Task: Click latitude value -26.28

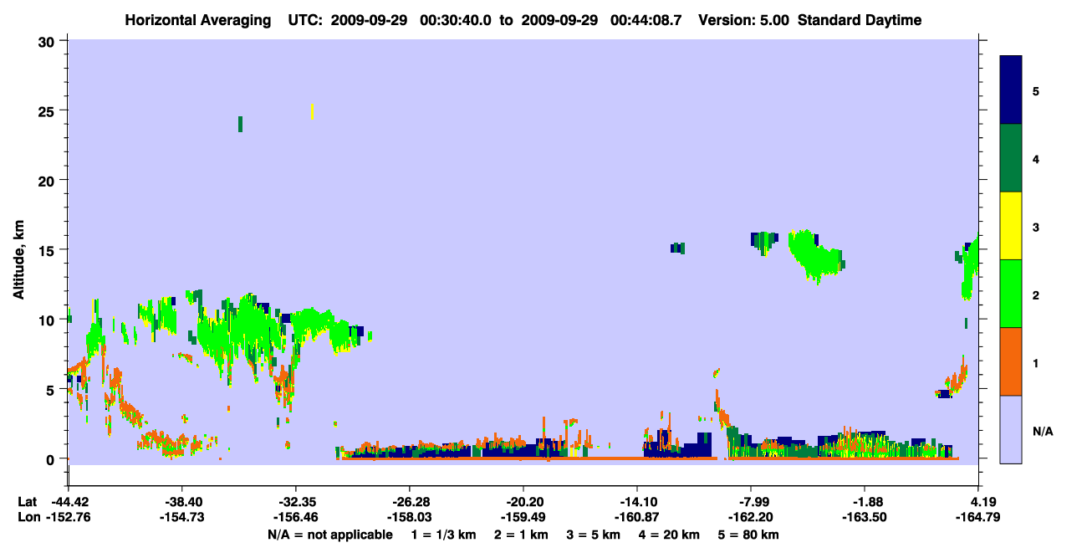Action: coord(409,502)
